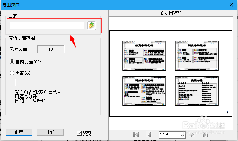Go to first page in preview
Image resolution: width=238 pixels, height=141 pixels.
[136, 134]
